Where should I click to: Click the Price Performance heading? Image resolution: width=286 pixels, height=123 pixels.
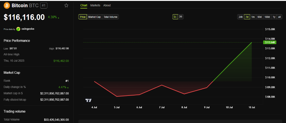17,41
